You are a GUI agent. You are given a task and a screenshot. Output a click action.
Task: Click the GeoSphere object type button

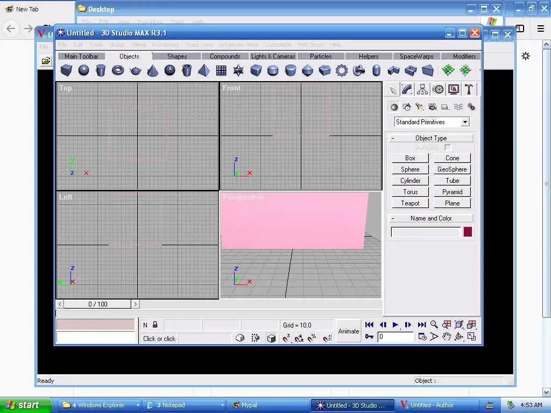click(452, 169)
